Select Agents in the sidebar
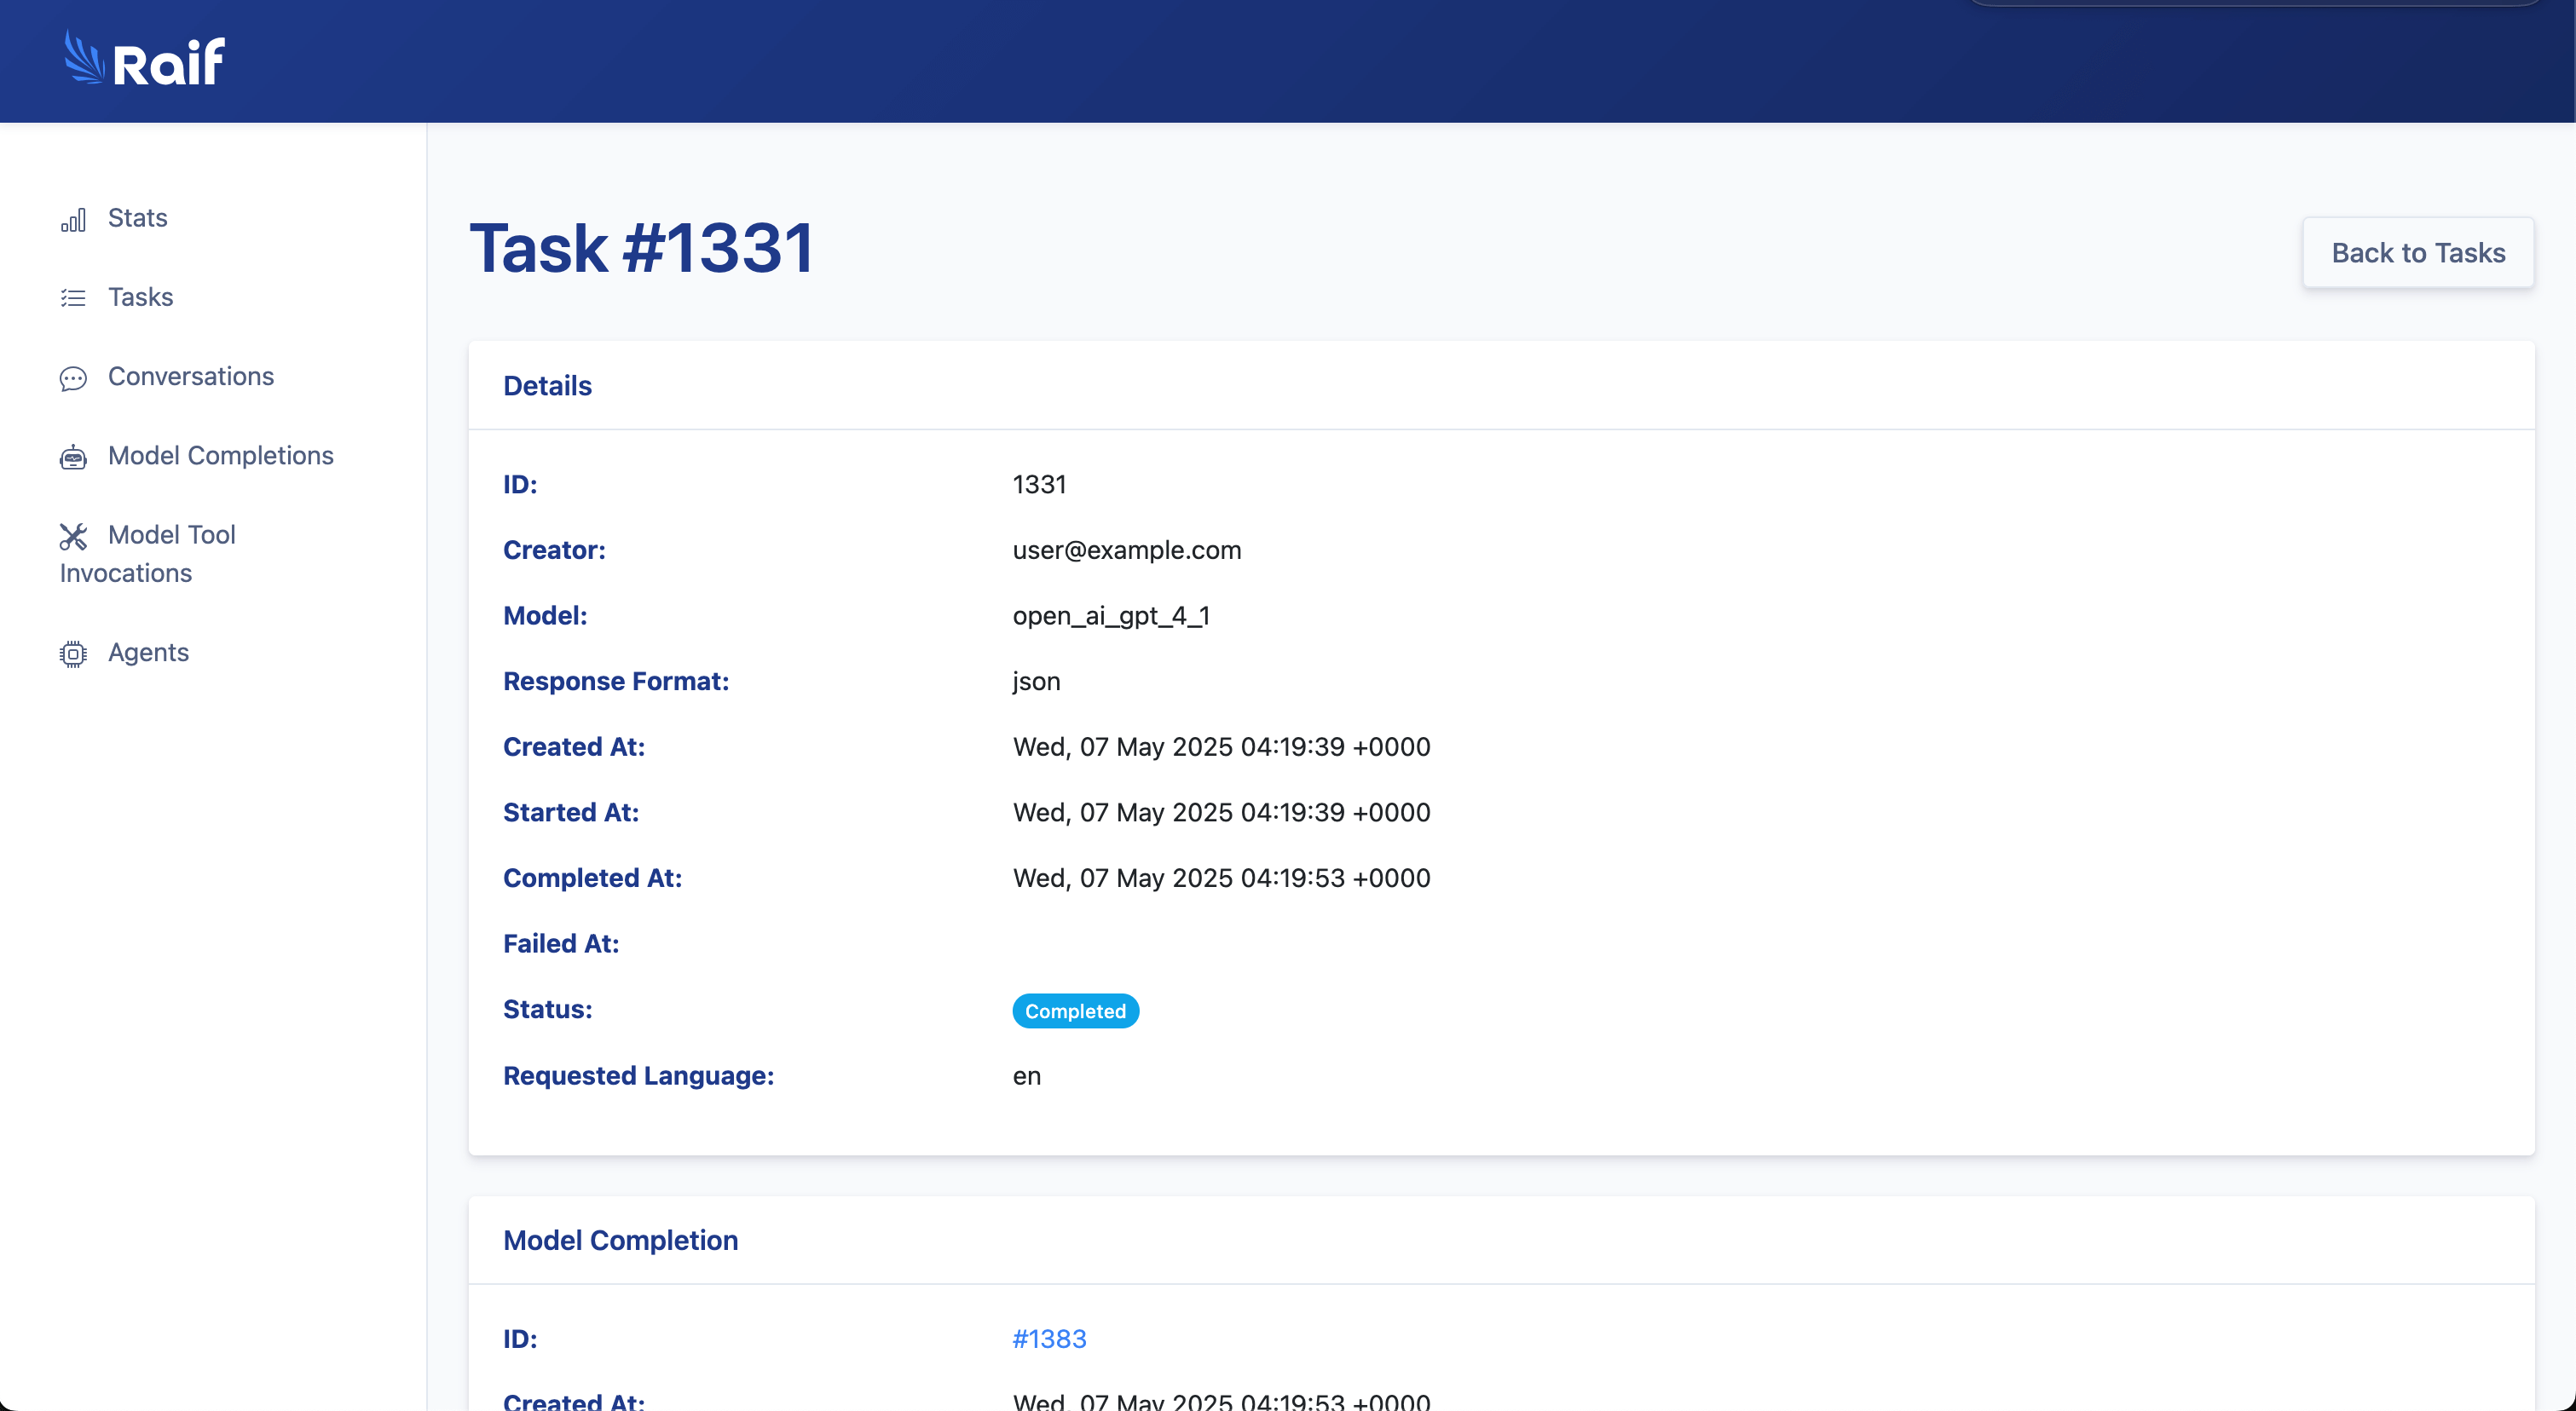 coord(148,652)
